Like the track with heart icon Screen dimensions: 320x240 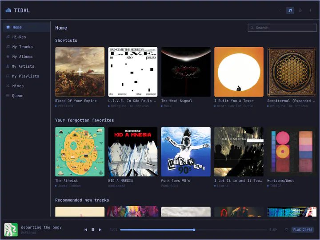[x=287, y=230]
